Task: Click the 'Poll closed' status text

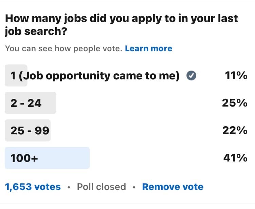Action: (x=102, y=187)
